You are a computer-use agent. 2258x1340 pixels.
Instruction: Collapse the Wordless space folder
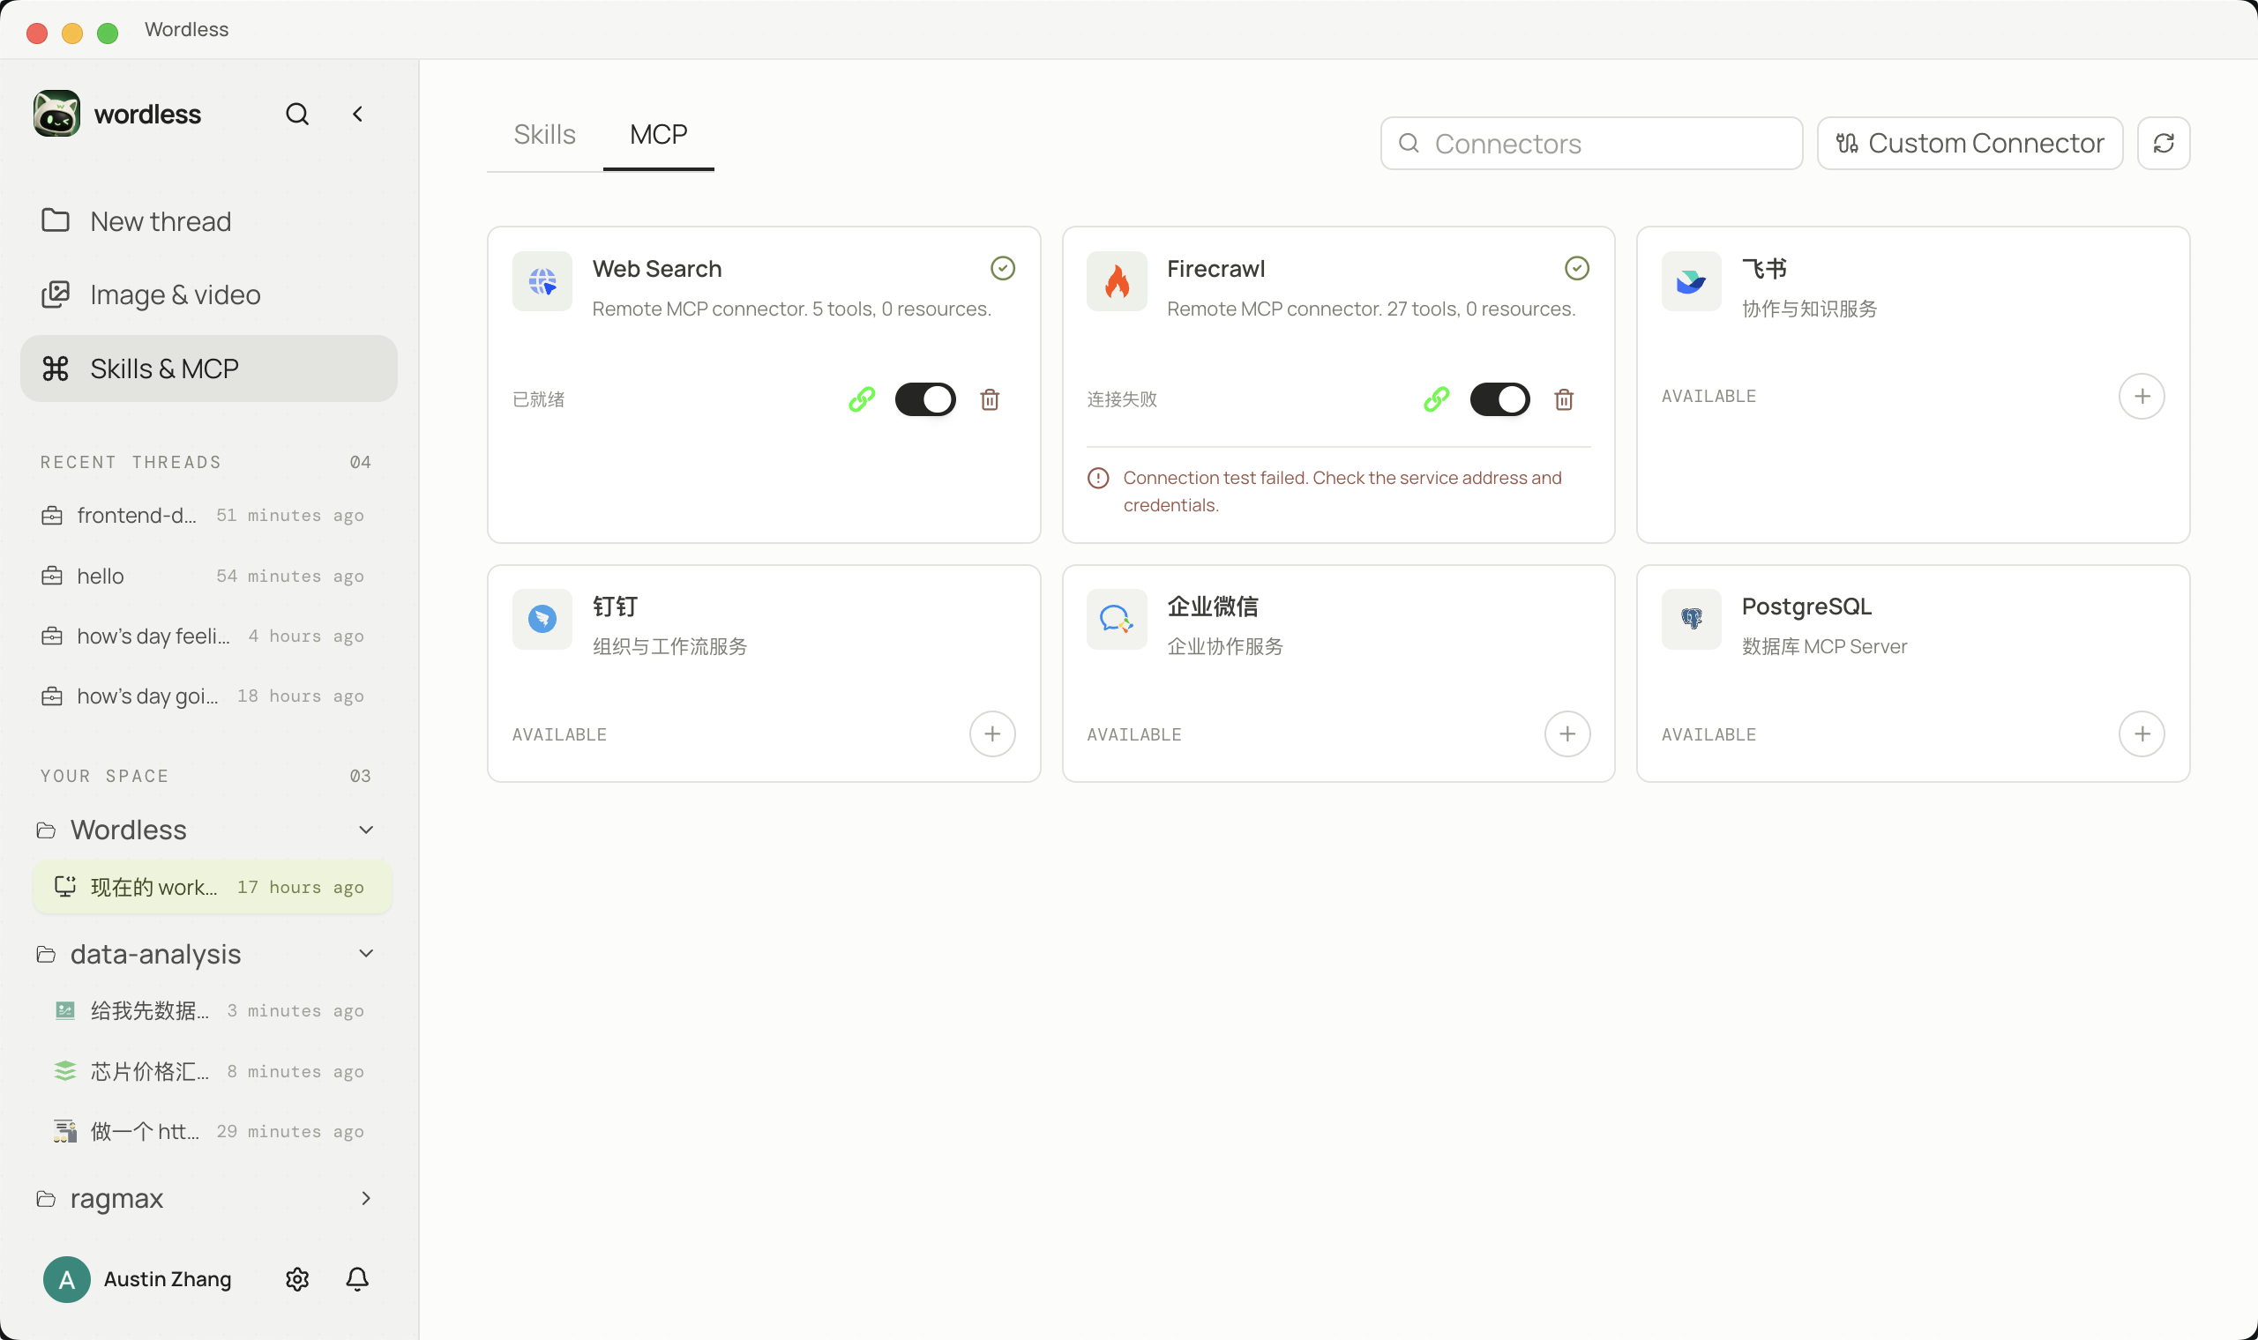pos(366,830)
